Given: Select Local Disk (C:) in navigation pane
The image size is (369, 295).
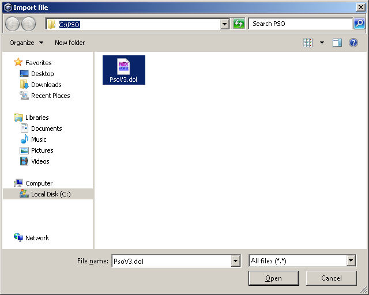Looking at the screenshot, I should (50, 194).
